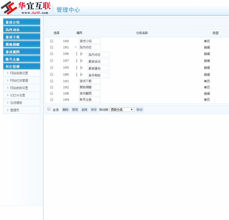The width and height of the screenshot is (229, 220).
Task: Click arrow icon beside 管理员
Action: 8,110
